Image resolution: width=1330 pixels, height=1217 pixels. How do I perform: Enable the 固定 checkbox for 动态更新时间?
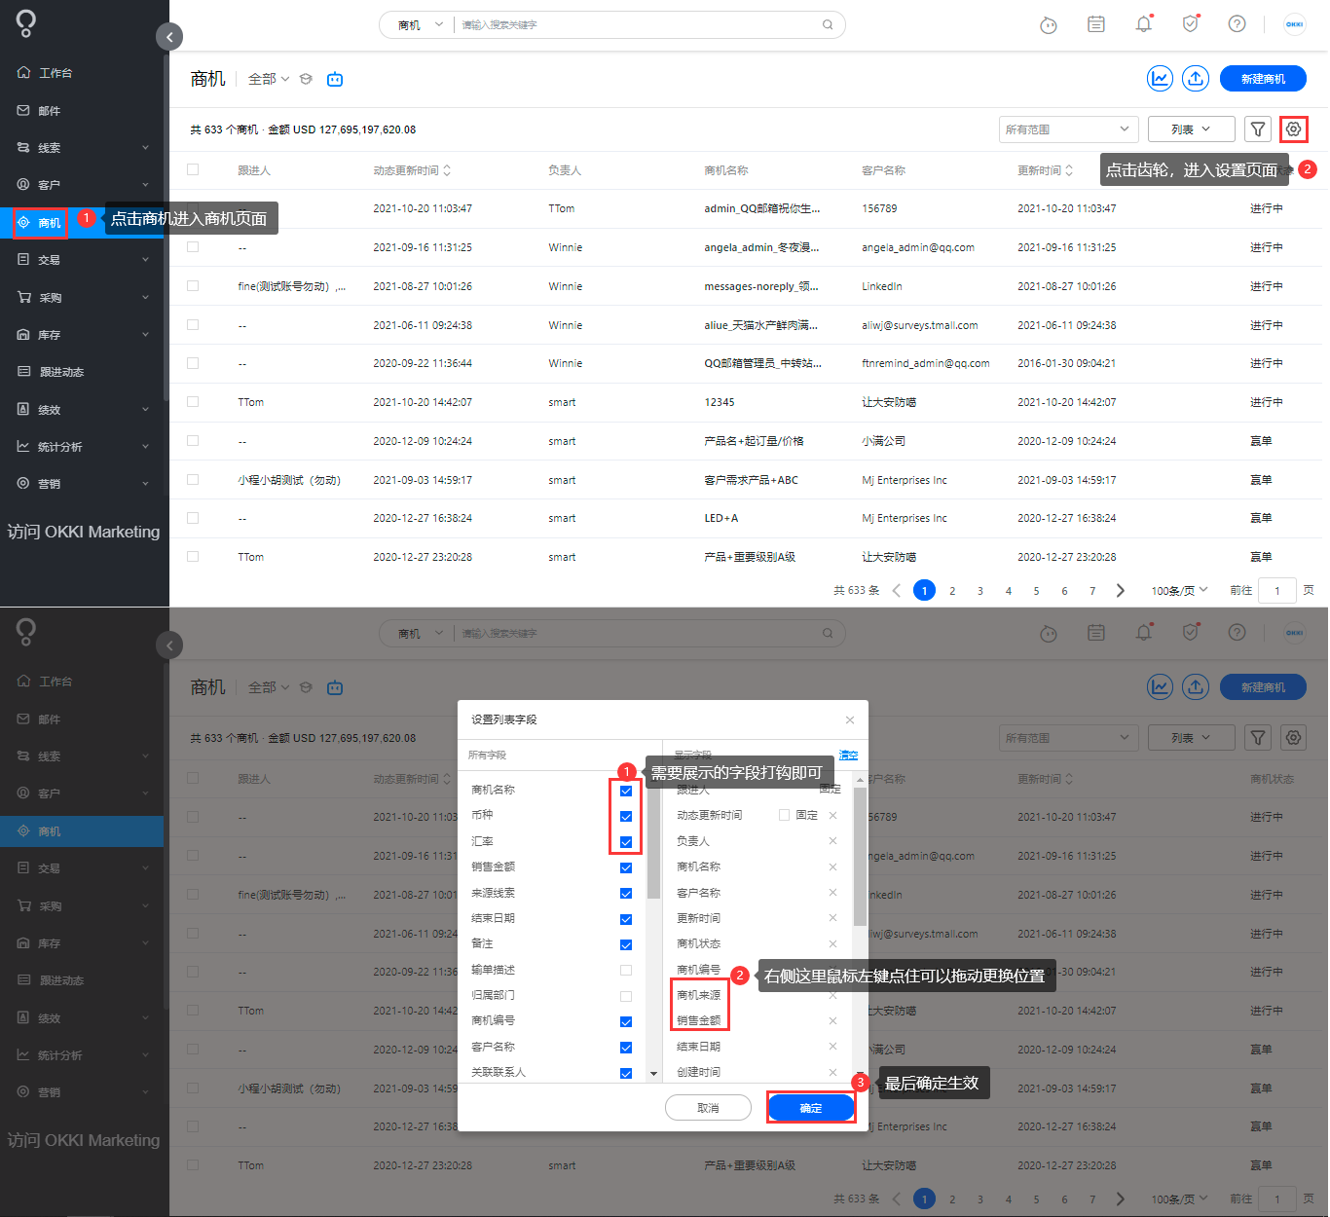tap(783, 814)
